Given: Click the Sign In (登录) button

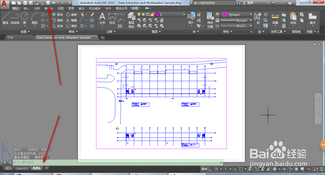Looking at the screenshot, I should (x=248, y=3).
